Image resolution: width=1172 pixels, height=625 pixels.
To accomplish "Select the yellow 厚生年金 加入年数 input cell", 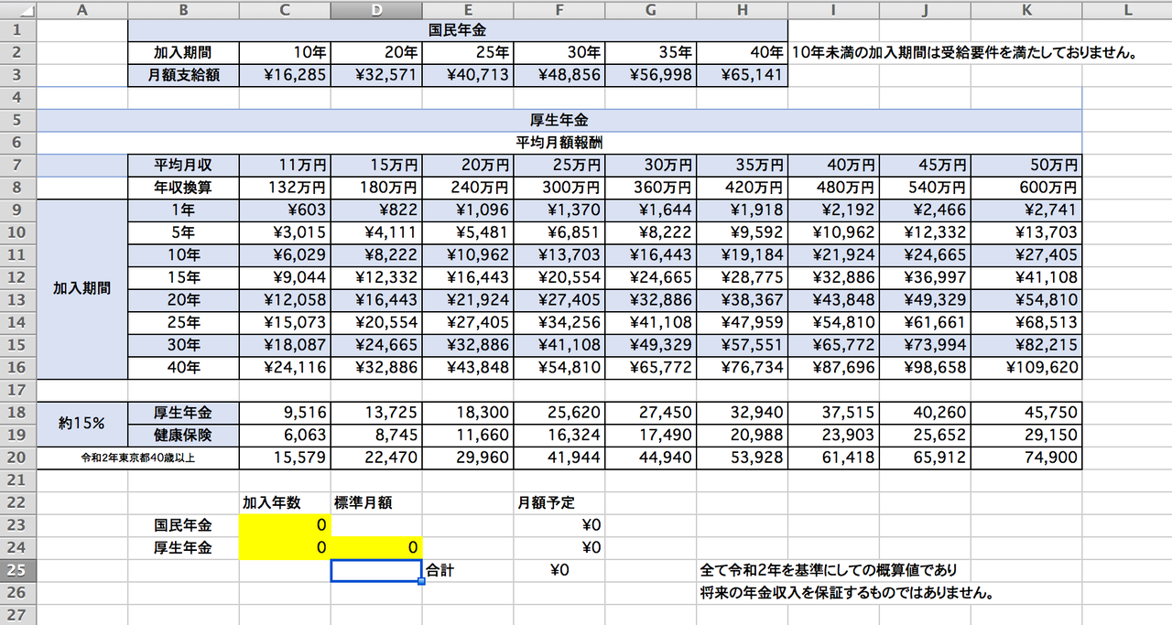I will [285, 547].
